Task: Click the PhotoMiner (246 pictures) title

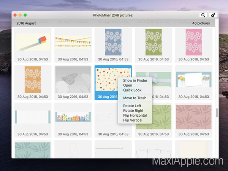Action: pyautogui.click(x=113, y=15)
